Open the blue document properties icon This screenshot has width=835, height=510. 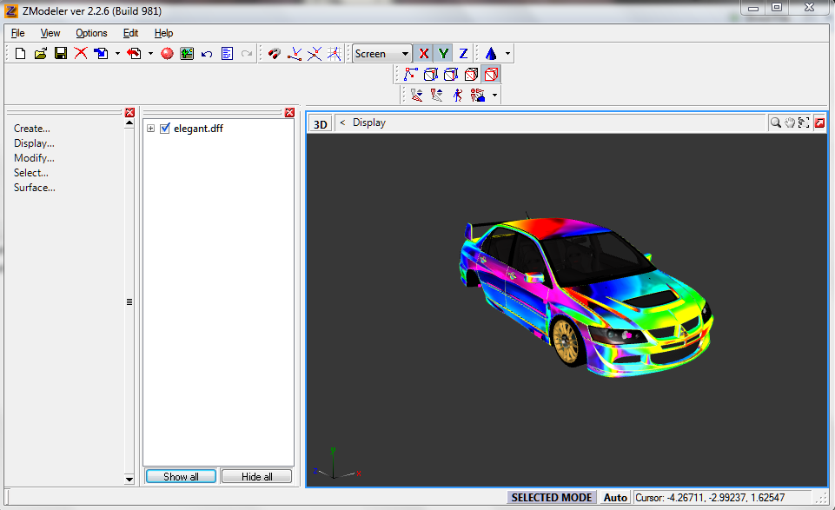pos(227,53)
